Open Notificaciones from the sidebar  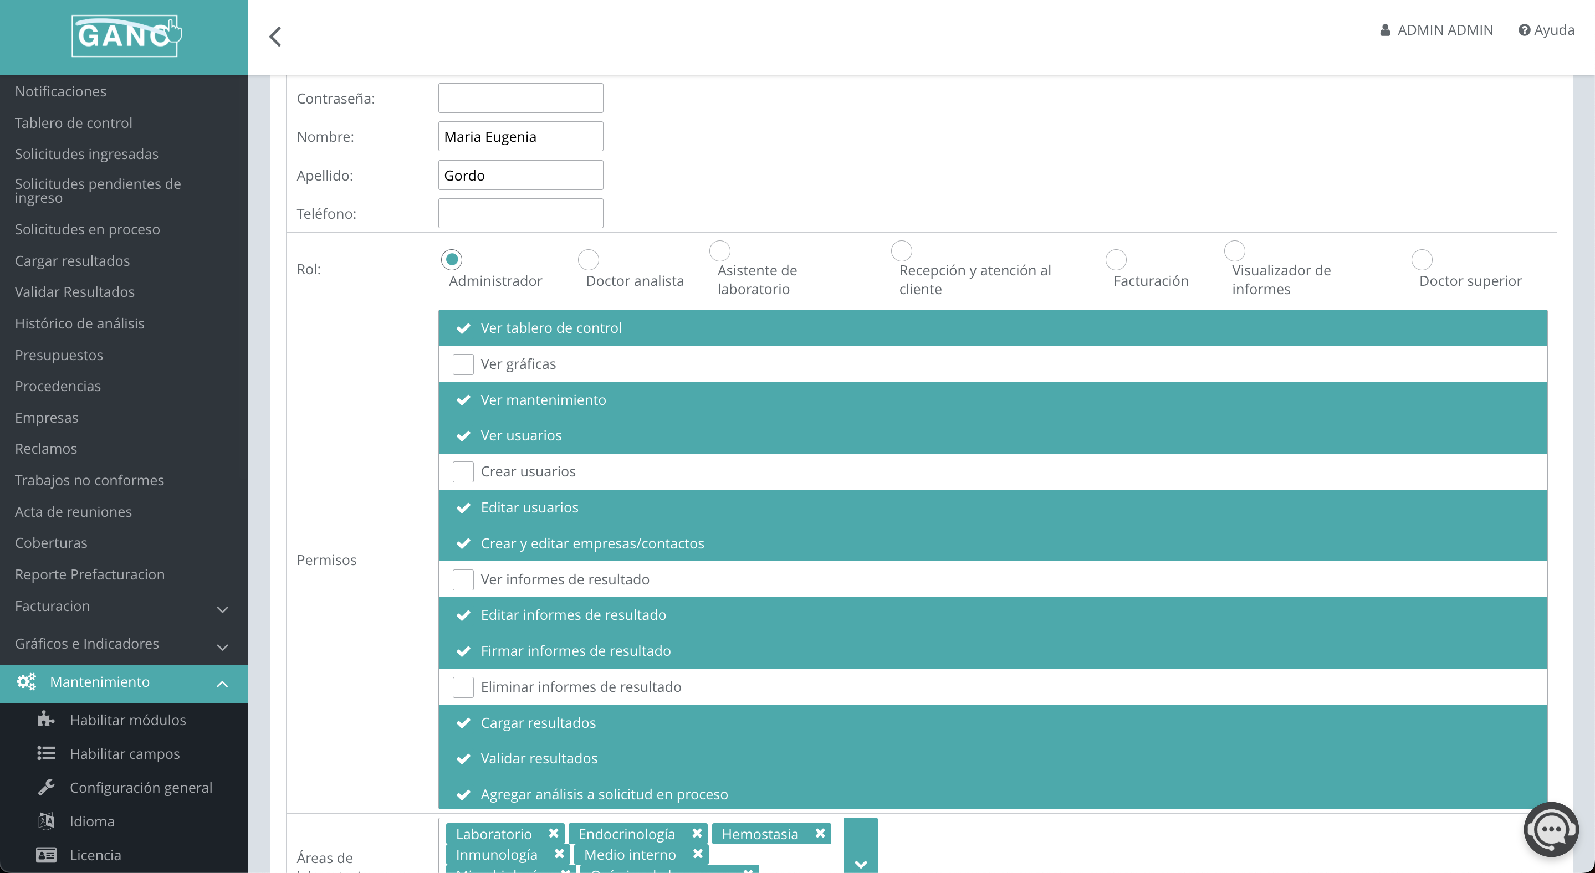(x=60, y=90)
